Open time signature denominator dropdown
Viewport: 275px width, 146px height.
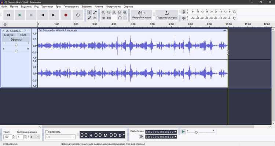(35, 137)
